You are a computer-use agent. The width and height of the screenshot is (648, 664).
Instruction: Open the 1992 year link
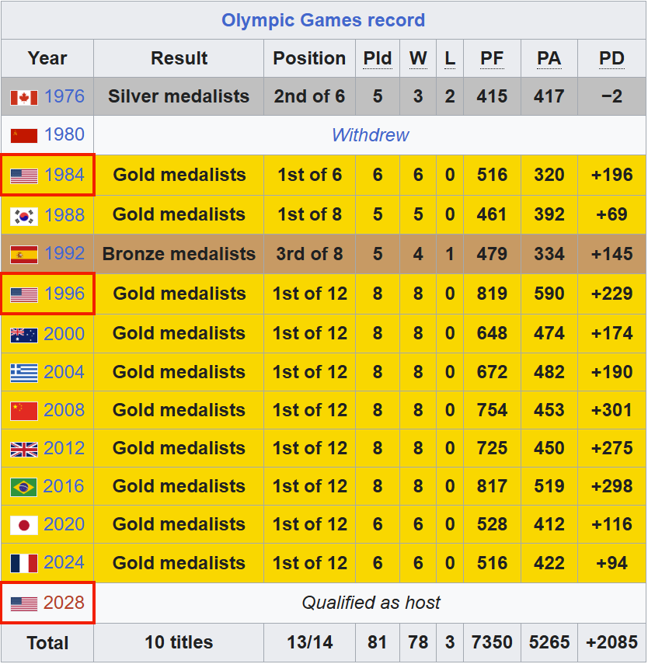point(64,253)
